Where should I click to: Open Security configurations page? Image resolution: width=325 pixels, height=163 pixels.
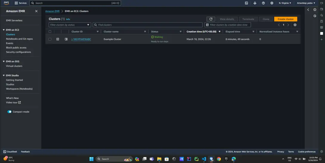(18, 52)
